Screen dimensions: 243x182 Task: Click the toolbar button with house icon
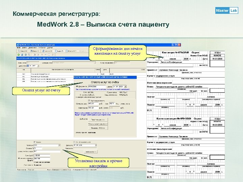47,51
